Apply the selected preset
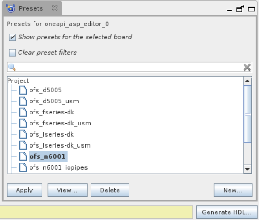259x220 pixels. coord(24,190)
